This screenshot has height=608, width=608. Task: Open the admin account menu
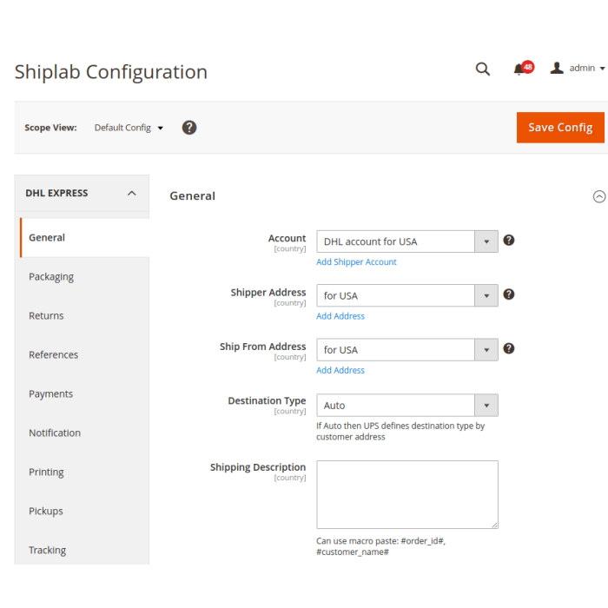(x=578, y=68)
